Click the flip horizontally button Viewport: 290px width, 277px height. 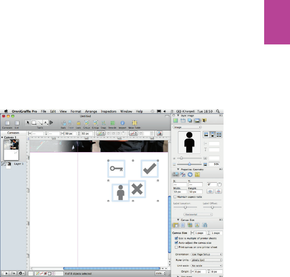(x=210, y=191)
